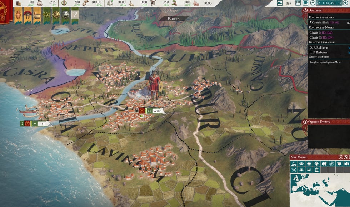Select the navy badge showing 2 and 10
Image resolution: width=350 pixels, height=207 pixels.
35,123
